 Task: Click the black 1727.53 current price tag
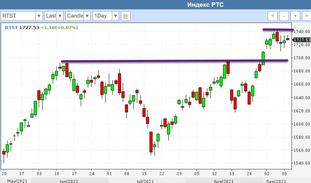coord(301,40)
